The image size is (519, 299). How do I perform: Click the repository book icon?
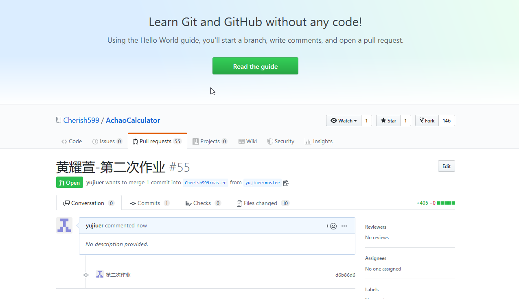click(59, 120)
